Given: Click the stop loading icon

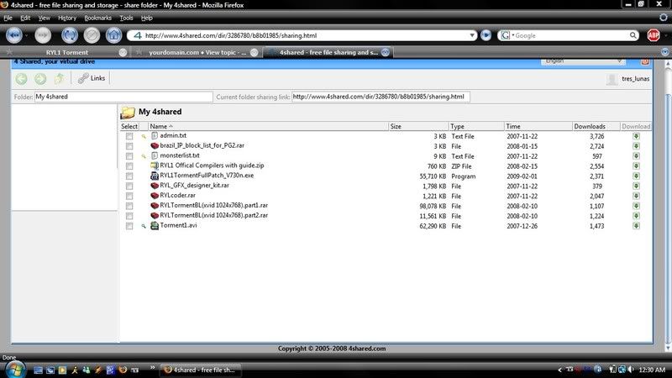Looking at the screenshot, I should [92, 35].
